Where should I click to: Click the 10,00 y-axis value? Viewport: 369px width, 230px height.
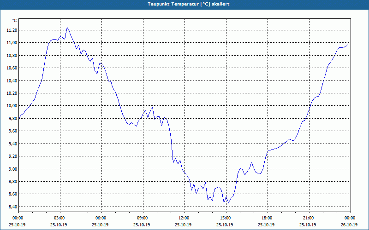point(12,106)
